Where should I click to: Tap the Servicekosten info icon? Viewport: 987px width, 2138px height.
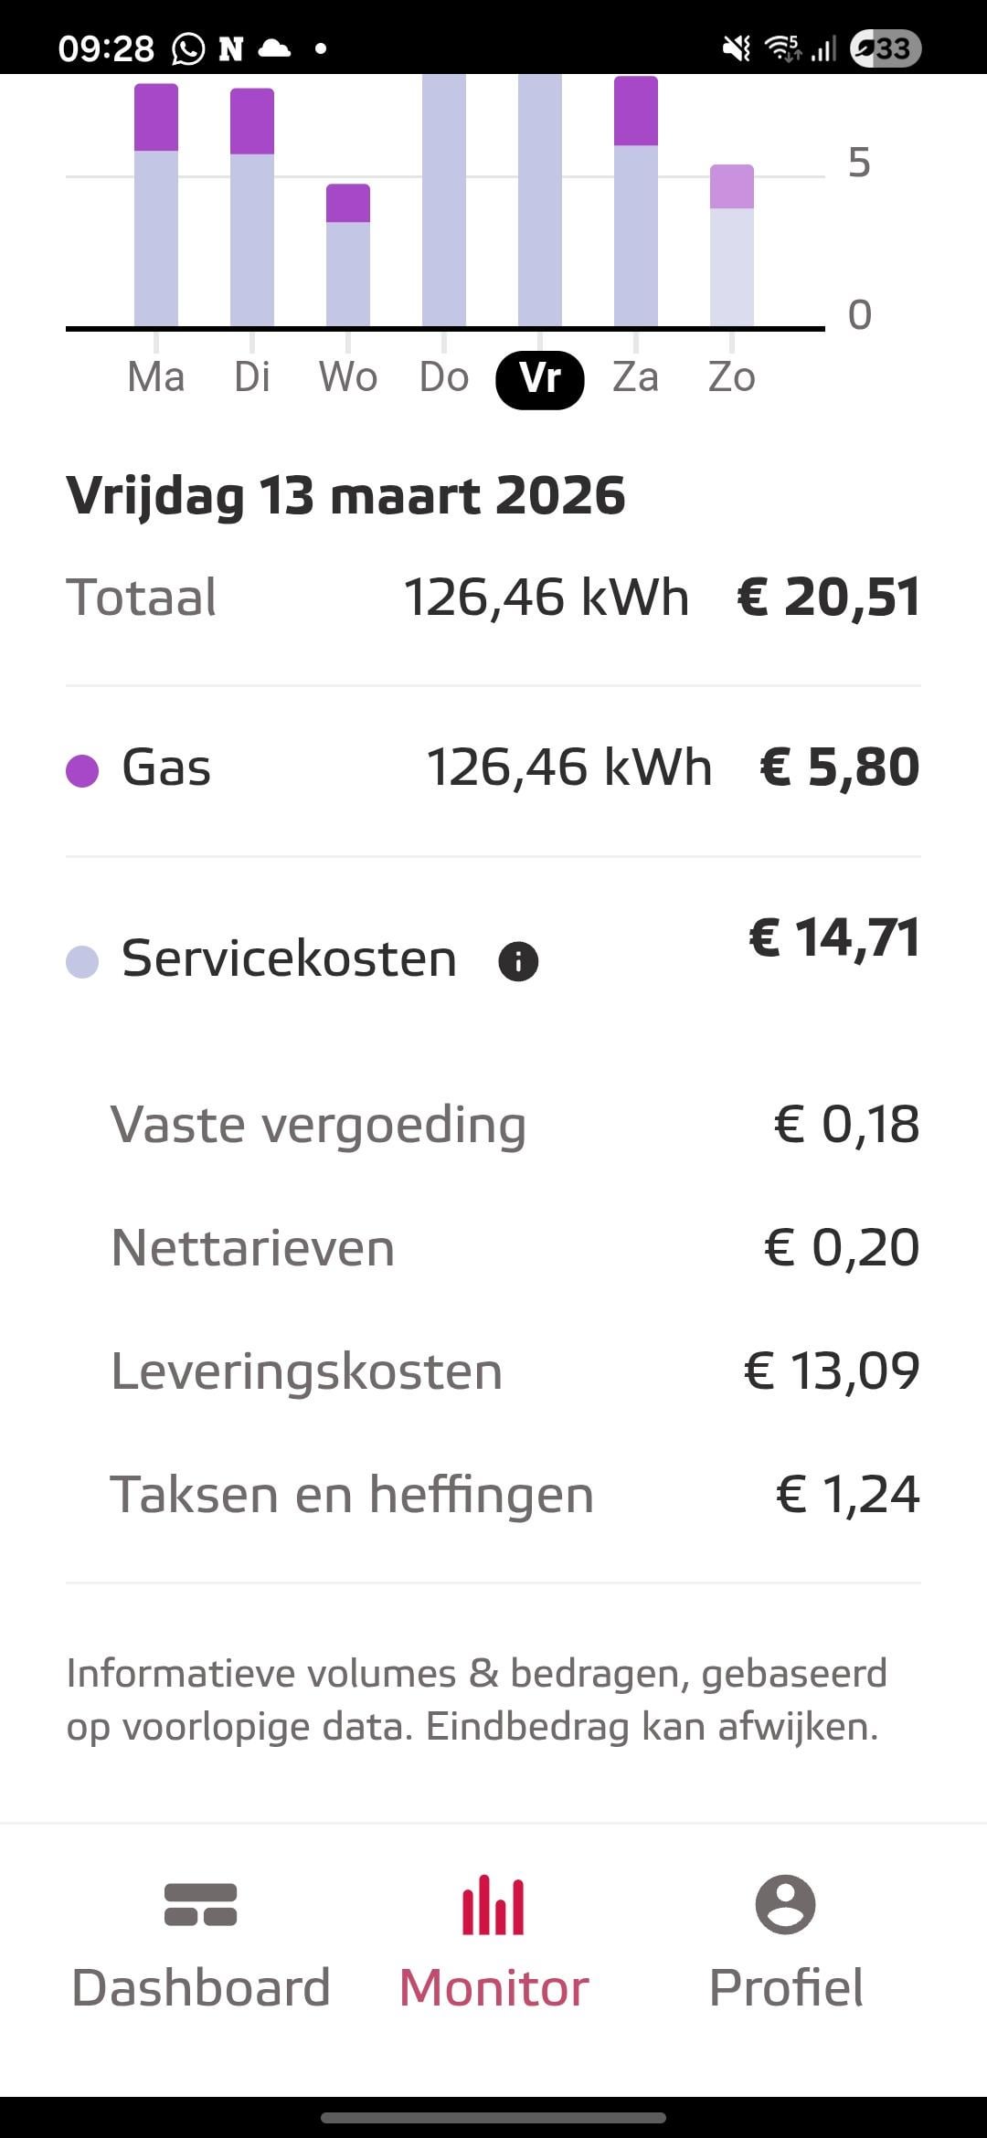518,961
